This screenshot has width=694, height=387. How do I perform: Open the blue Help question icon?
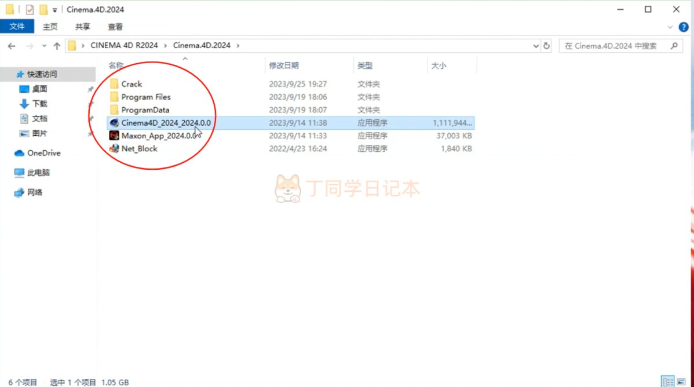(x=684, y=27)
